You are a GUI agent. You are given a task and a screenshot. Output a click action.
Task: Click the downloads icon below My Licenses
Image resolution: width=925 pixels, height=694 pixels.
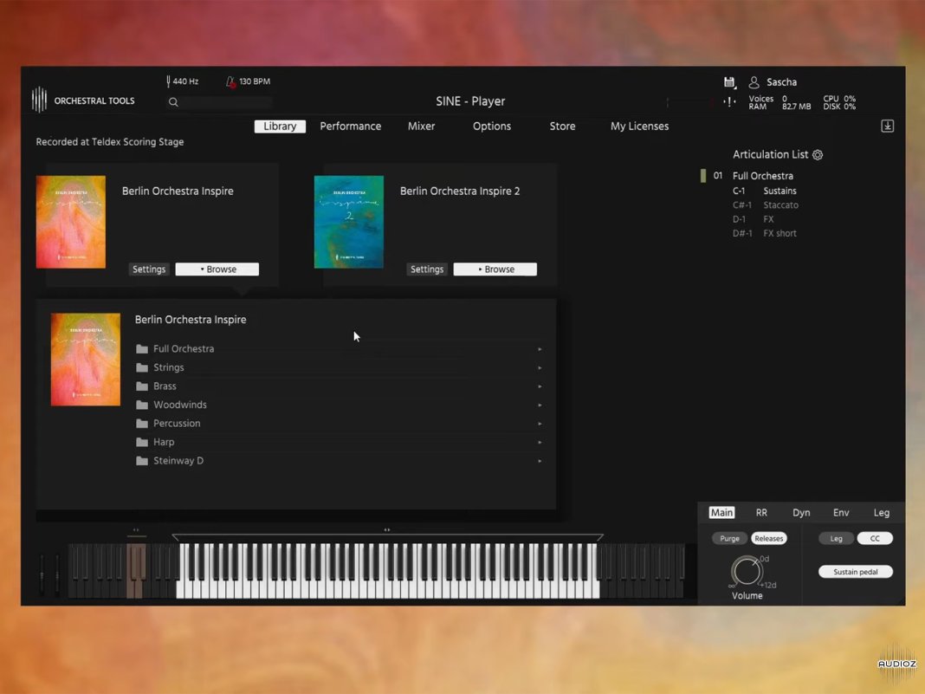coord(887,126)
